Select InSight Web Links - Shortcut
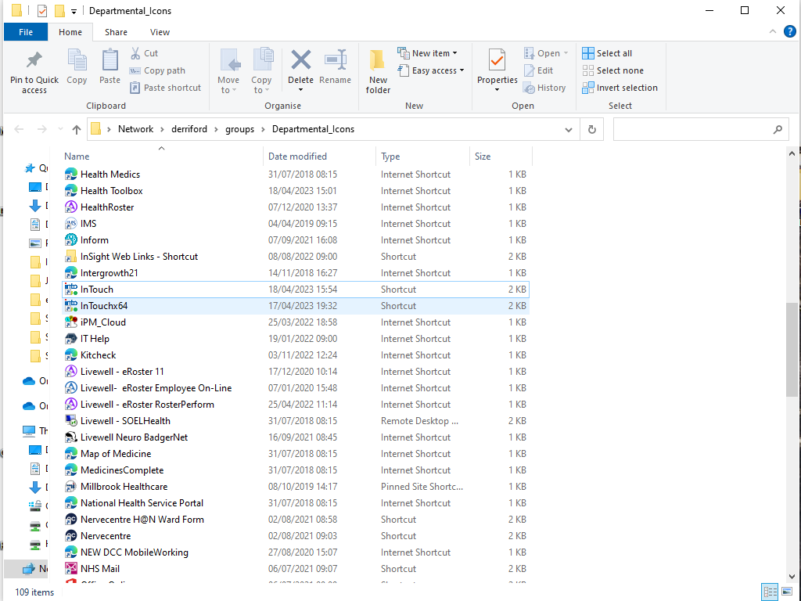This screenshot has height=601, width=801. tap(295, 257)
